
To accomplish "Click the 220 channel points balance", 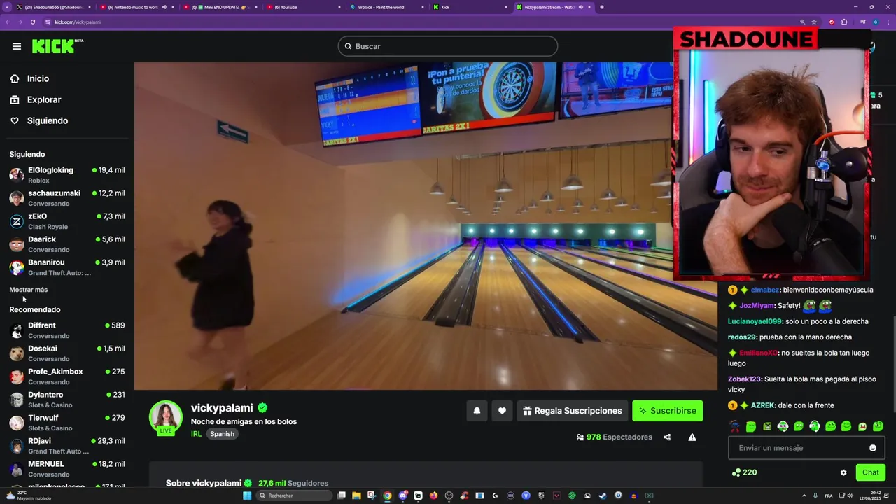I will [x=744, y=472].
